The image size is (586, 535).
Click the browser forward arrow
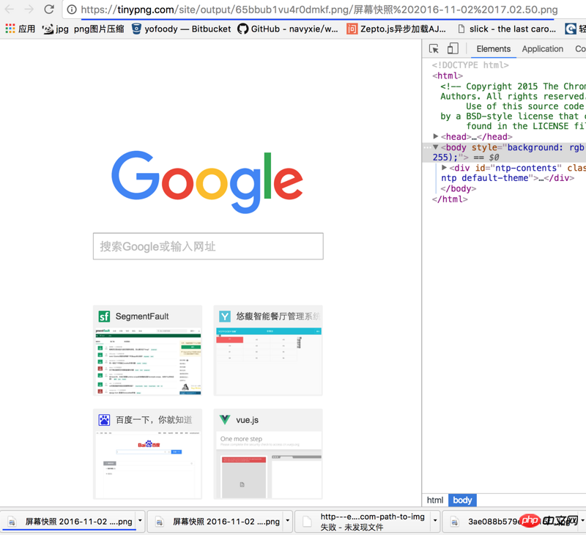[29, 9]
